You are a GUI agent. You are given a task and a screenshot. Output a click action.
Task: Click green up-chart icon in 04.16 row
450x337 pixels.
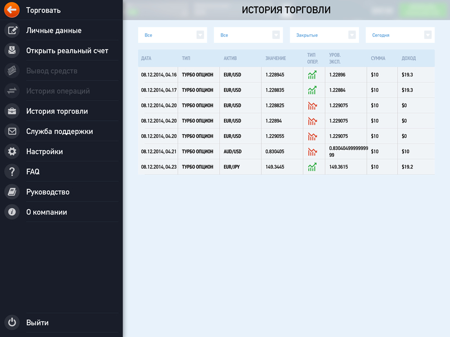[312, 75]
